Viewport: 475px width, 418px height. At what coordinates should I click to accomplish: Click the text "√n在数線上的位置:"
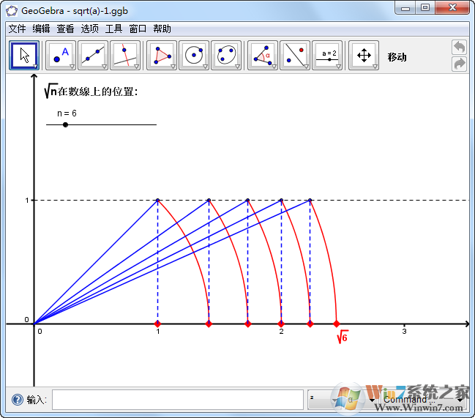coord(91,92)
